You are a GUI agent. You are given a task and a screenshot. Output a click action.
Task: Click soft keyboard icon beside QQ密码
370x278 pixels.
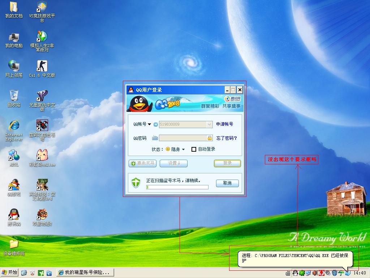tap(155, 138)
